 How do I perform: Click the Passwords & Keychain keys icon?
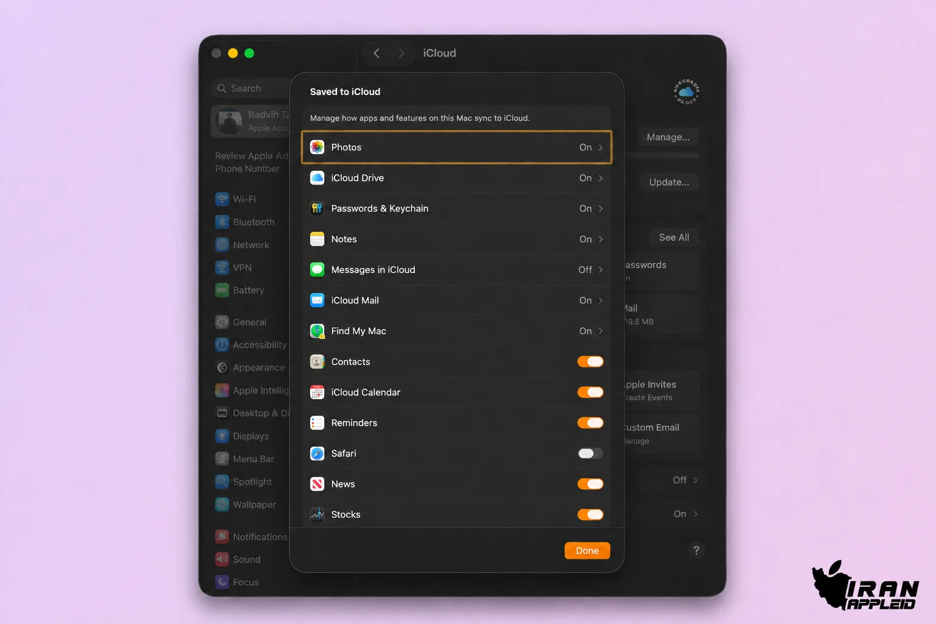click(317, 208)
